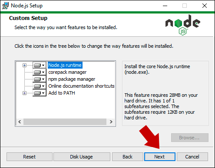Open the npm package manager feature install dropdown
The height and width of the screenshot is (168, 215).
pyautogui.click(x=39, y=79)
